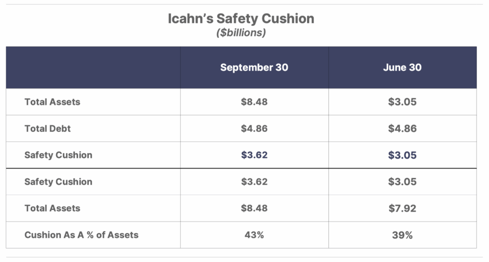Click the second "Total Assets" row label
Image resolution: width=489 pixels, height=262 pixels.
click(x=53, y=208)
